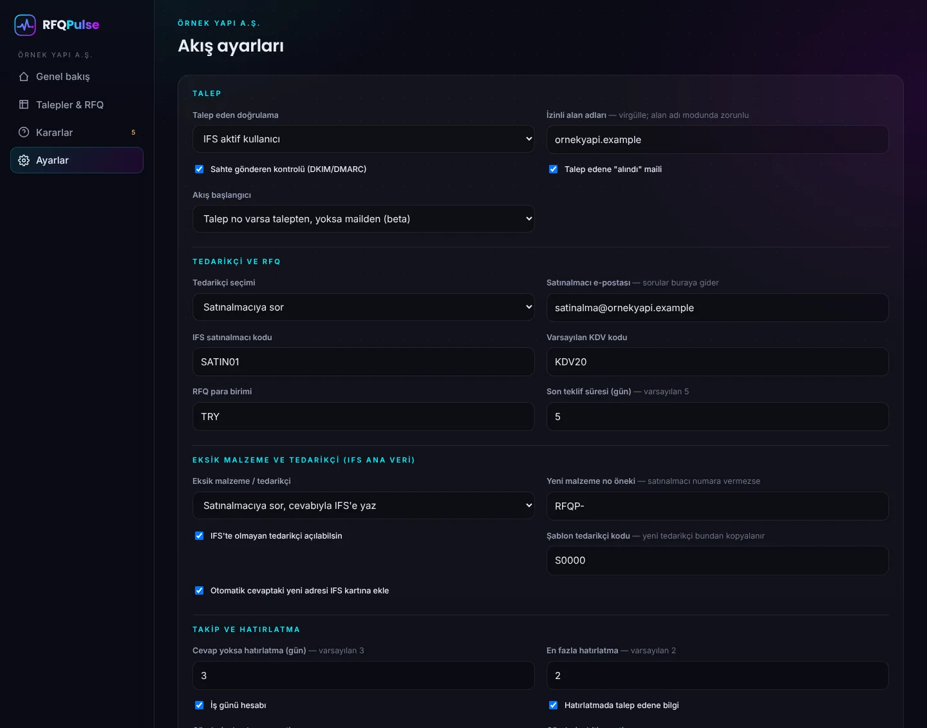
Task: Toggle IFS'te olmayan tedarikçi açılabilsin
Action: tap(200, 536)
